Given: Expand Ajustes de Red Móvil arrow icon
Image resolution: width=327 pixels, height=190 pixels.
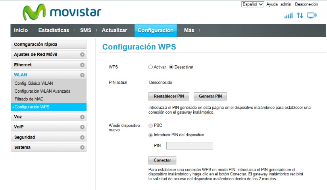Looking at the screenshot, I should click(82, 55).
